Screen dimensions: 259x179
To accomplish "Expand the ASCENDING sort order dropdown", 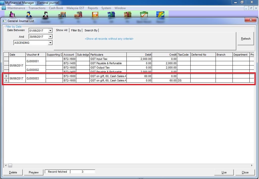I will click(50, 43).
